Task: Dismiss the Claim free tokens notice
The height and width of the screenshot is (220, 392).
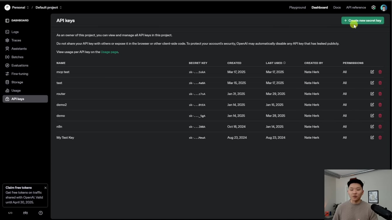Action: [x=45, y=188]
